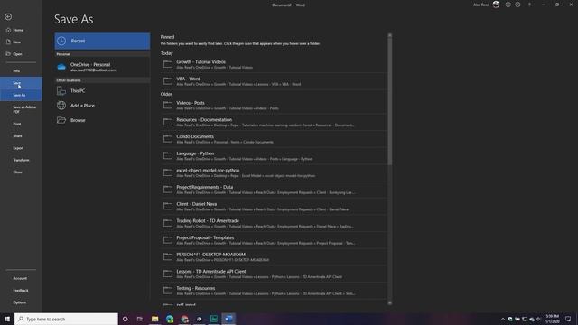Expand hidden system tray icons

coord(503,319)
